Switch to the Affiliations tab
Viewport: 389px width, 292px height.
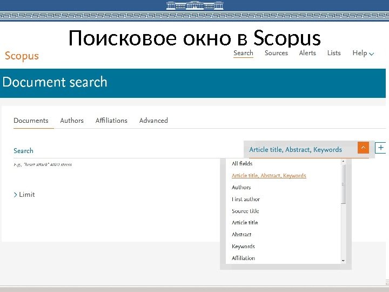[x=111, y=121]
